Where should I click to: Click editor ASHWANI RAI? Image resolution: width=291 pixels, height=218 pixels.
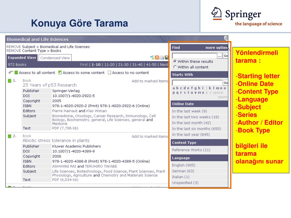click(x=64, y=166)
